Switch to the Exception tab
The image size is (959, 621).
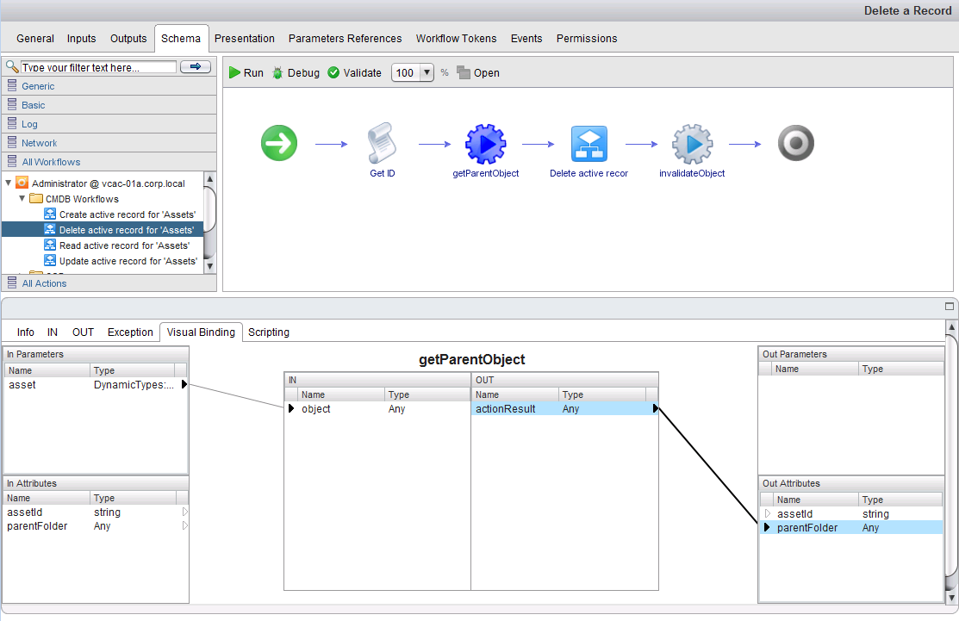click(130, 332)
